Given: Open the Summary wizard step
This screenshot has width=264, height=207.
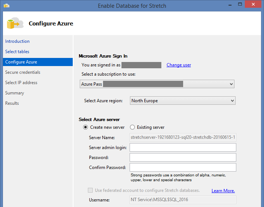Looking at the screenshot, I should (x=15, y=93).
